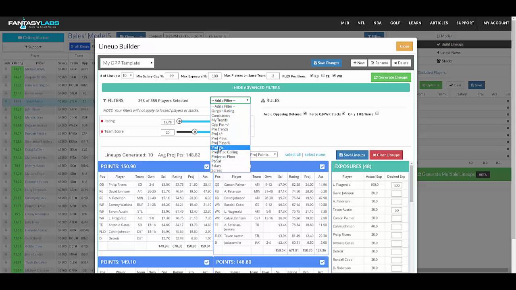
Task: Click the Save Lineups button
Action: pos(352,155)
